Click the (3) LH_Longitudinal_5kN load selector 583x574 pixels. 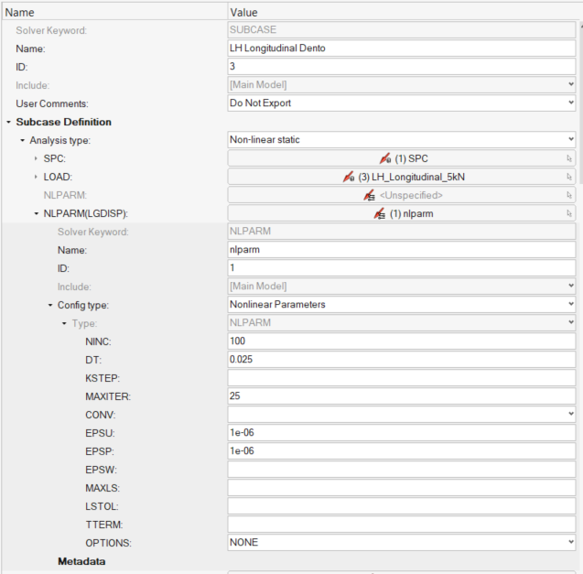(402, 177)
